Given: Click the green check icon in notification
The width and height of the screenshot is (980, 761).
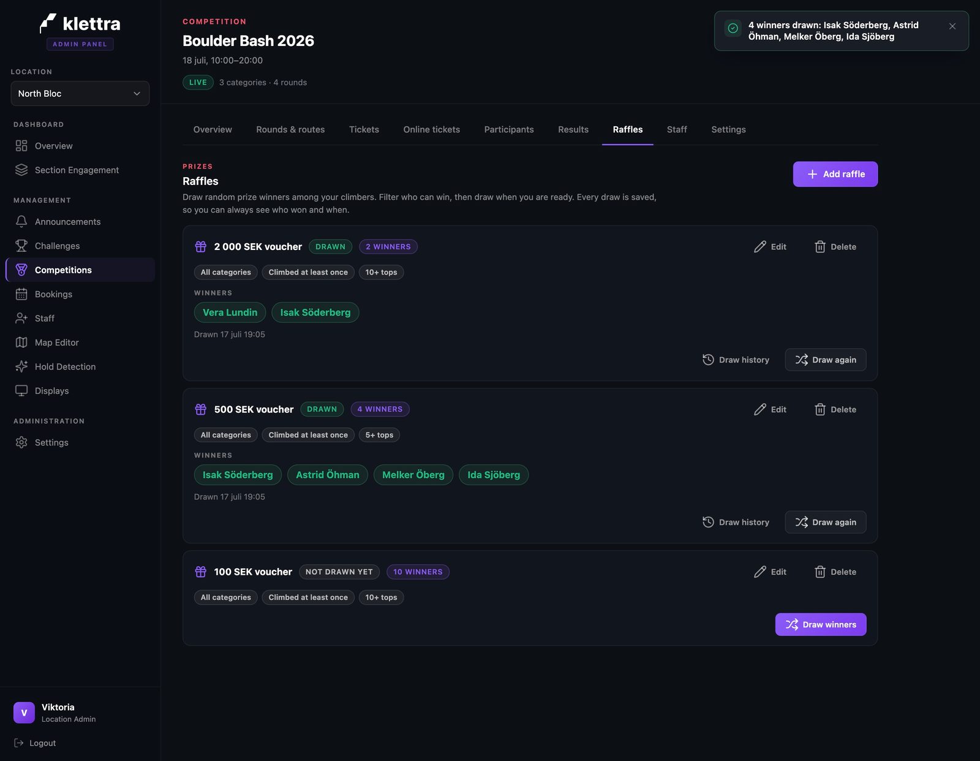Looking at the screenshot, I should pyautogui.click(x=733, y=28).
